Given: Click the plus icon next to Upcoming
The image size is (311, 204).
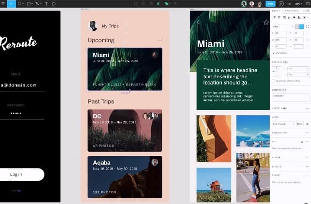Looking at the screenshot, I should 160,40.
